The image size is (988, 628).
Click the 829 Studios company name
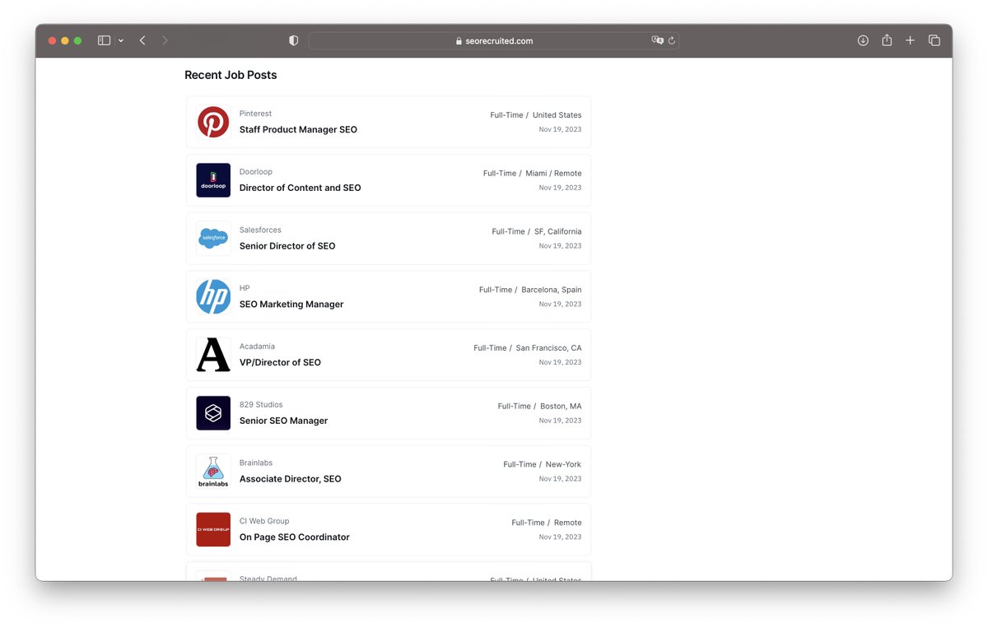(261, 405)
